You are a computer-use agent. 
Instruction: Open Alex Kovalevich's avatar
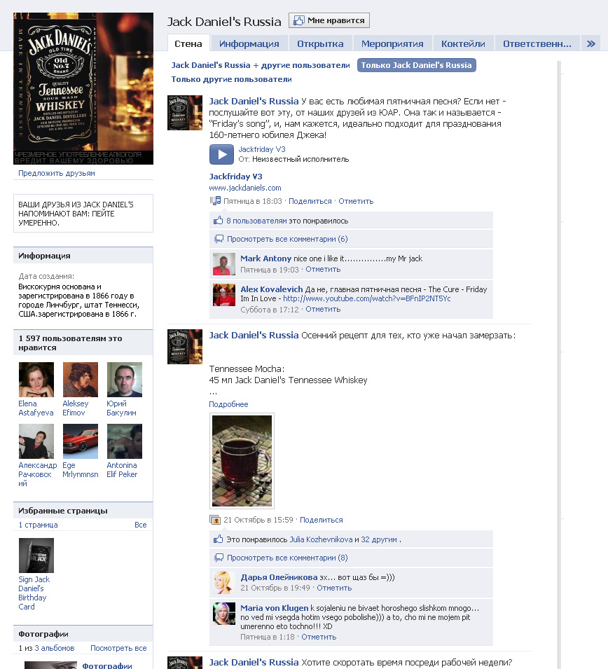point(224,295)
